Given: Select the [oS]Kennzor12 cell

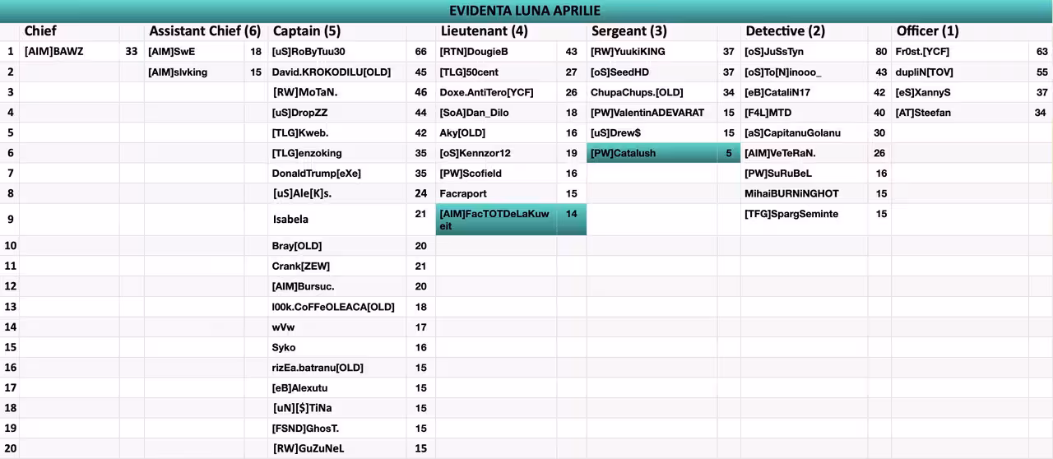Looking at the screenshot, I should (x=496, y=153).
